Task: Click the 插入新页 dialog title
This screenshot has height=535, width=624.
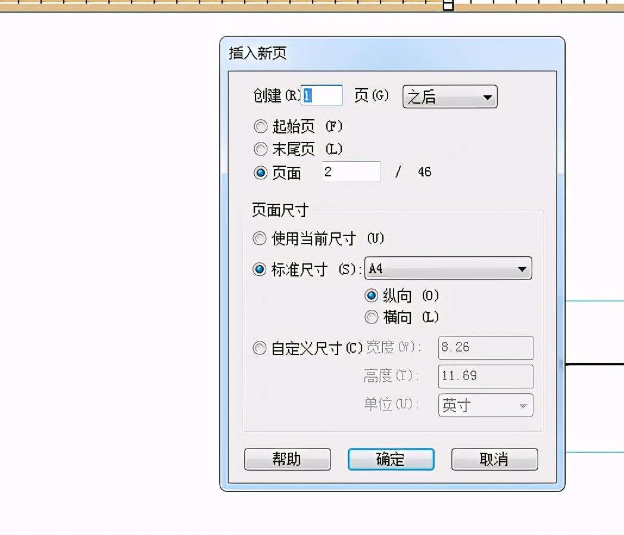Action: coord(257,53)
